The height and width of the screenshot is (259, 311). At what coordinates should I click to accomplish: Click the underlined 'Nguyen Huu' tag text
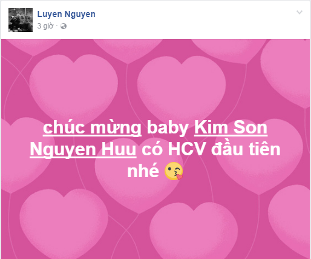(83, 149)
